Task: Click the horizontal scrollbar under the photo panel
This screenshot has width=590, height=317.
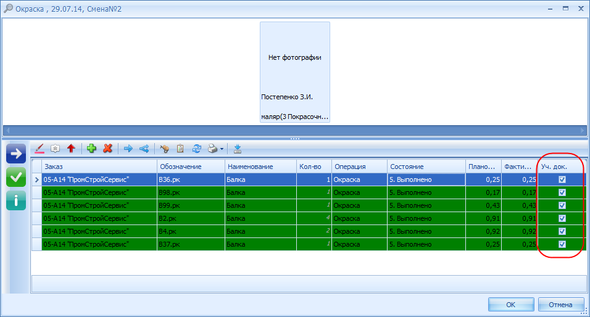Action: [294, 130]
